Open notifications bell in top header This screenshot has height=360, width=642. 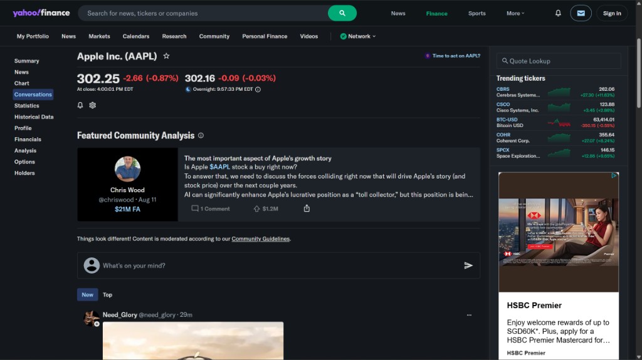(557, 13)
